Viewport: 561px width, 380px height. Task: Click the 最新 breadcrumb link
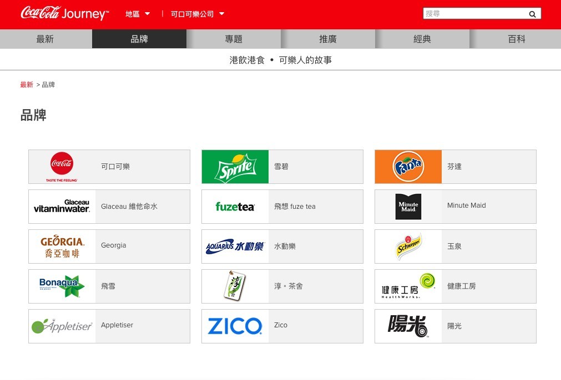point(26,85)
